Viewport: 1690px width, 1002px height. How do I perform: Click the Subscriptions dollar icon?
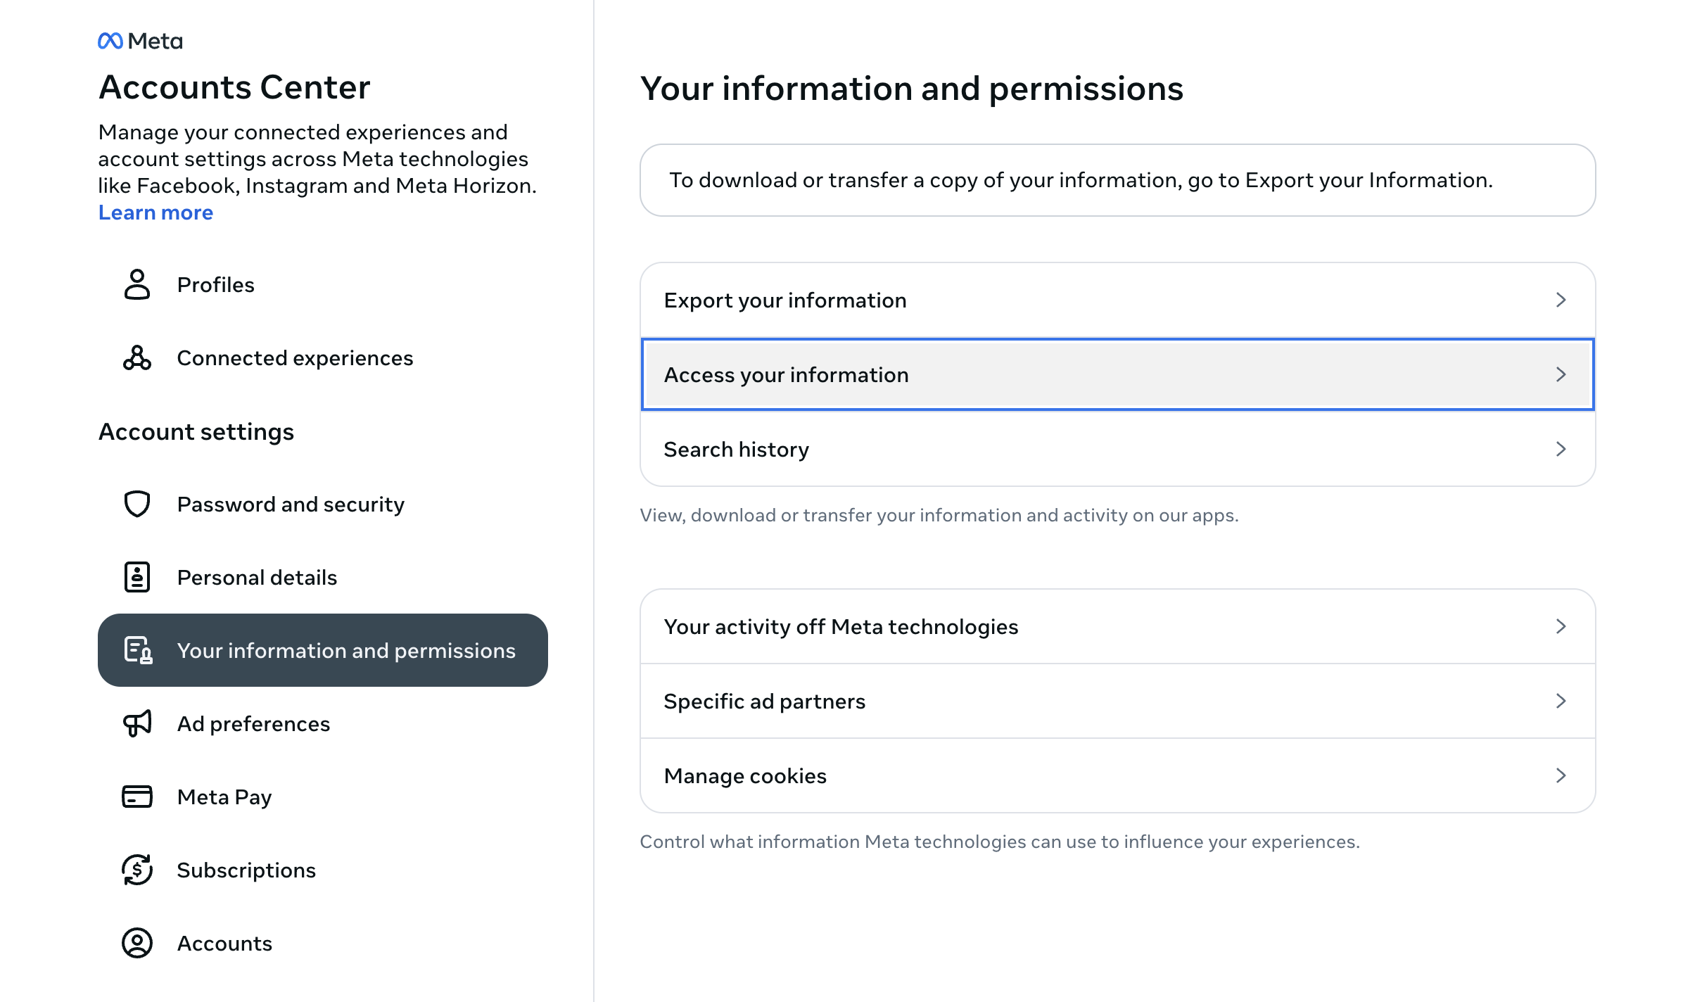point(137,870)
